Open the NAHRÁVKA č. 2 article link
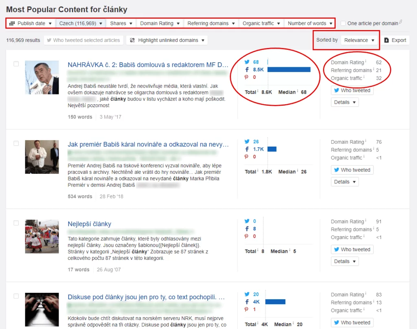 pyautogui.click(x=148, y=65)
